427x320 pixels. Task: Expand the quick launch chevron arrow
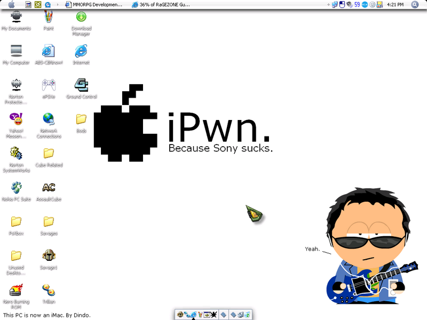[58, 4]
